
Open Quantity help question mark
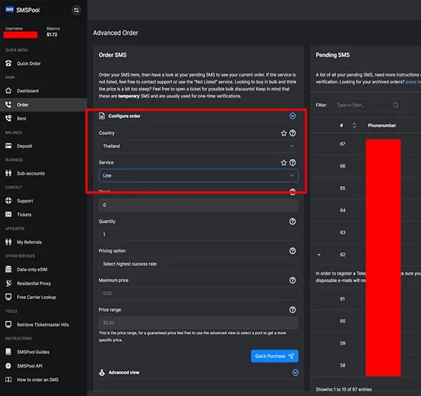(293, 221)
